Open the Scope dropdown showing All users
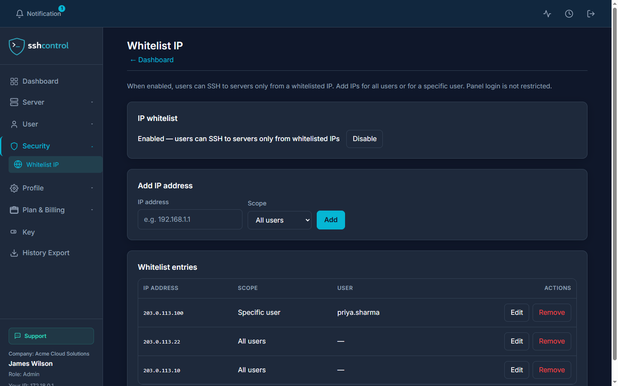Viewport: 618px width, 386px height. click(x=279, y=220)
